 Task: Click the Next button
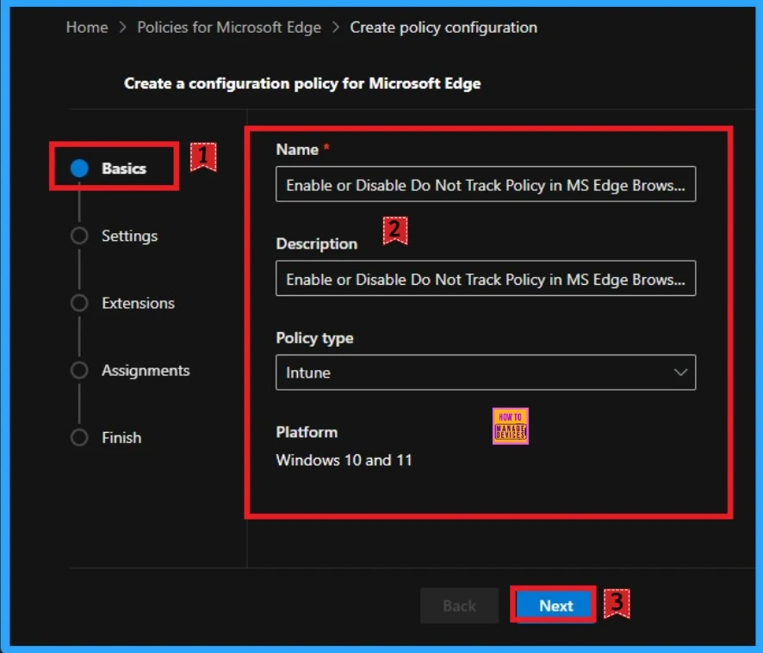coord(555,606)
